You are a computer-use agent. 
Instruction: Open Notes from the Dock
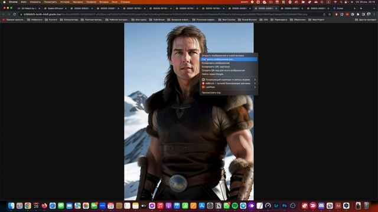click(135, 206)
